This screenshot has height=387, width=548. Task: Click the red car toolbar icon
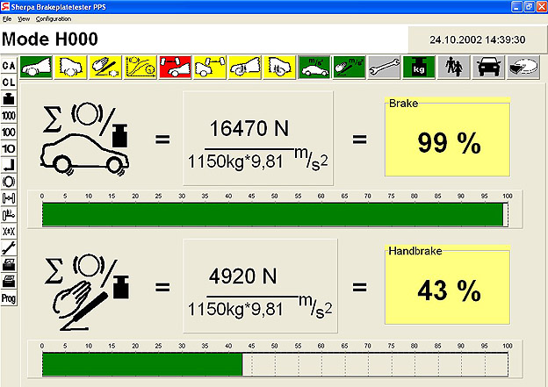pos(173,68)
